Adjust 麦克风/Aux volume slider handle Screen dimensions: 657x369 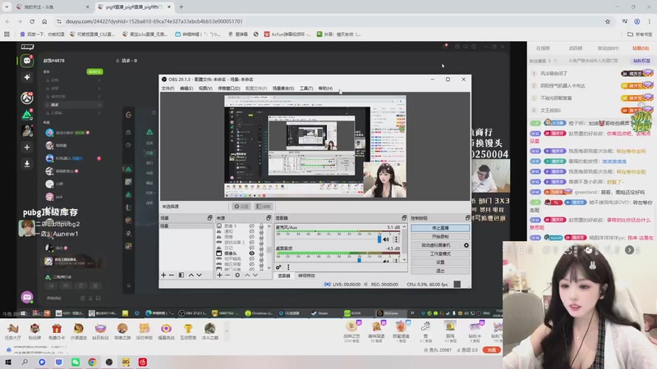point(379,239)
